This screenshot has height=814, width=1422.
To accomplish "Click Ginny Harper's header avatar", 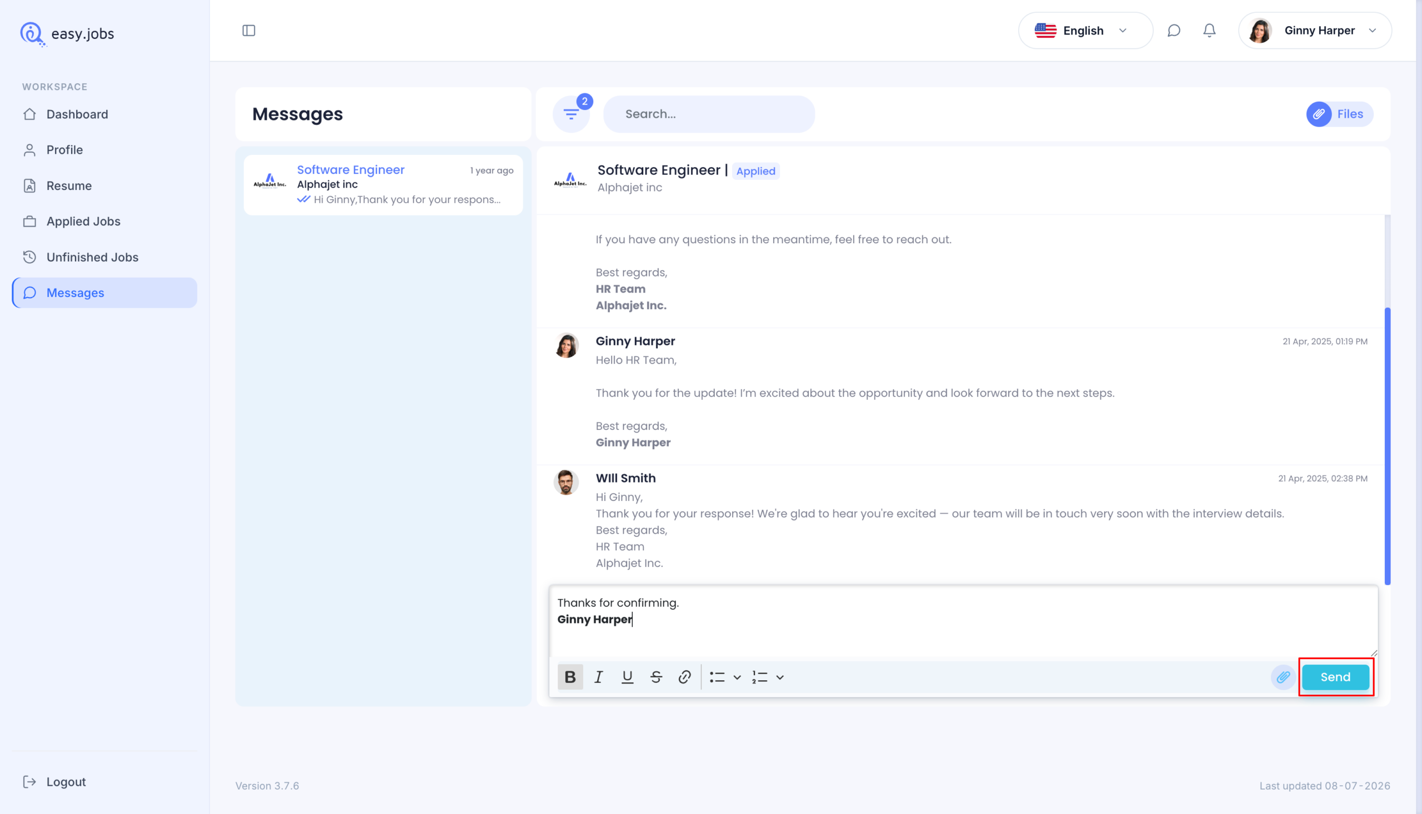I will [1260, 31].
